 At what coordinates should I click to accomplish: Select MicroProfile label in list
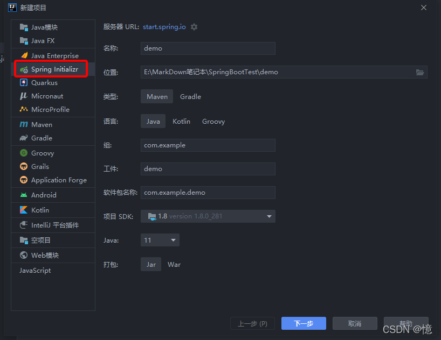click(50, 110)
